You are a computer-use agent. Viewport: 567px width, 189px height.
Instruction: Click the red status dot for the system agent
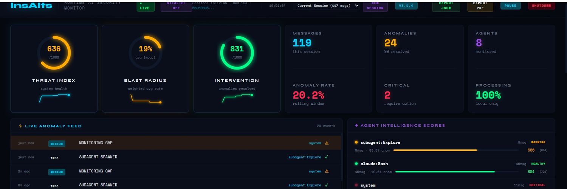(x=356, y=185)
